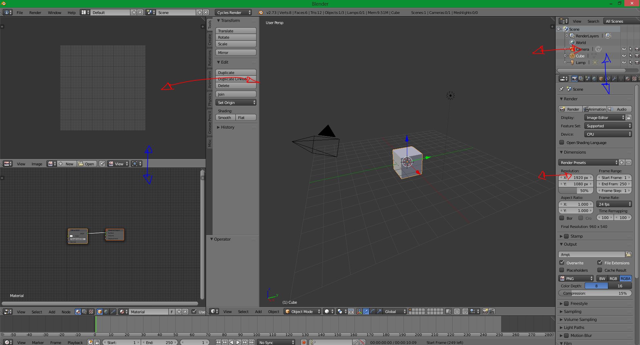Open the Render properties tab camera icon
The height and width of the screenshot is (345, 640).
pyautogui.click(x=574, y=79)
